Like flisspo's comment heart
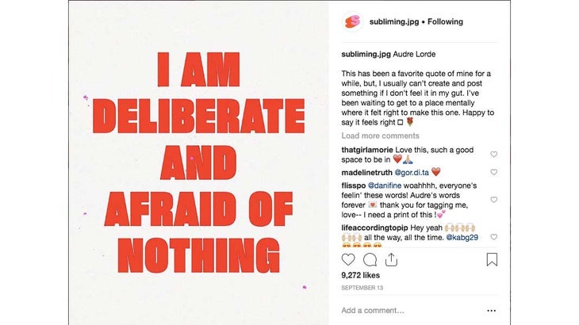Viewport: 579px width, 325px height. 493,200
